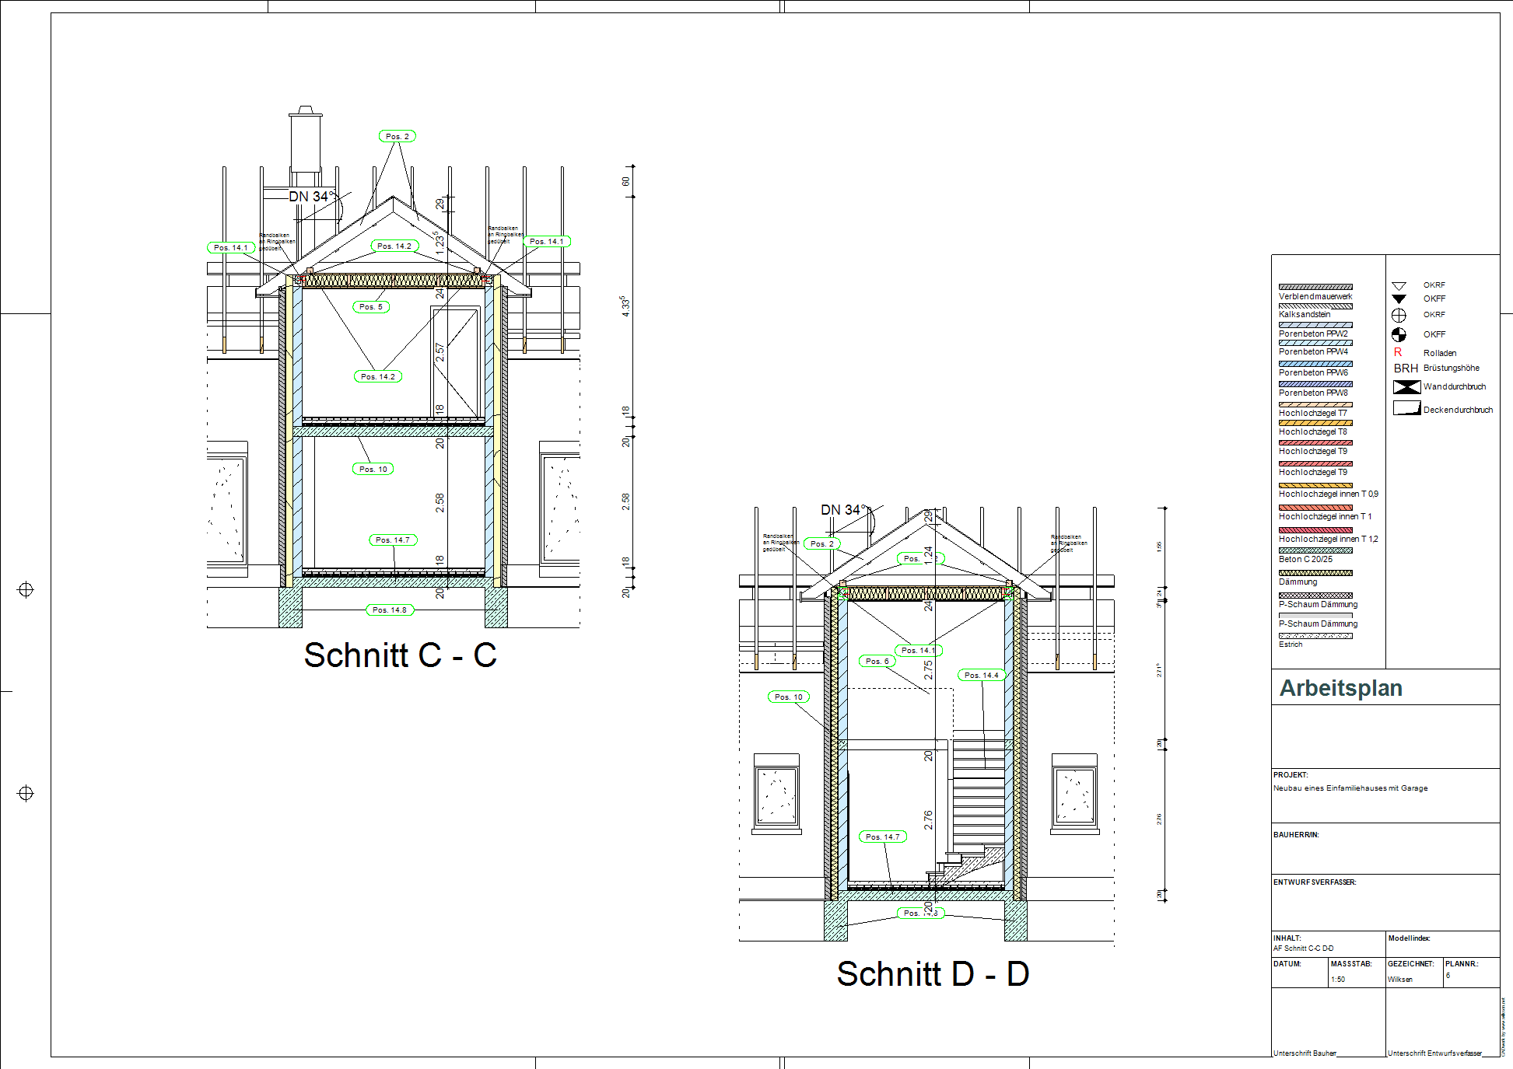The image size is (1513, 1069).
Task: Click the Wanddurchbruch legend symbol
Action: pyautogui.click(x=1406, y=386)
